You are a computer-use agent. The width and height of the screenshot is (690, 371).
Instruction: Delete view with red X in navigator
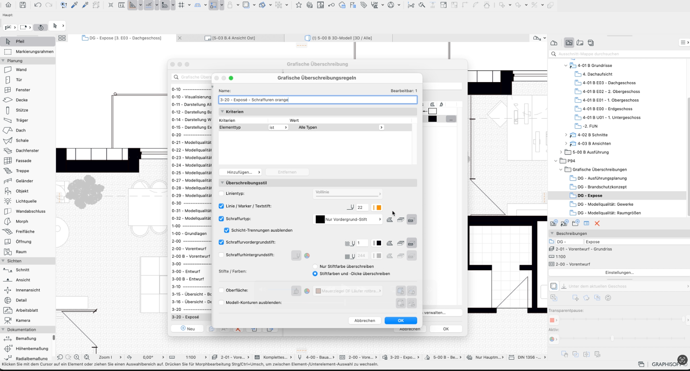597,223
